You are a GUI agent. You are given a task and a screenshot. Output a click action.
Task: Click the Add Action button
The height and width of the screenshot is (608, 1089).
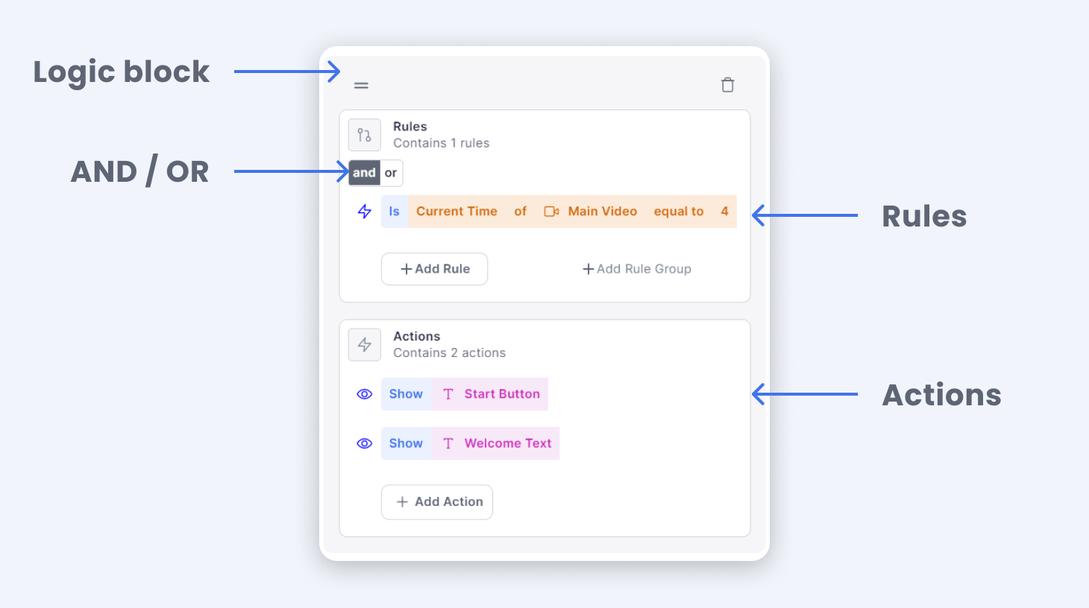pyautogui.click(x=437, y=502)
